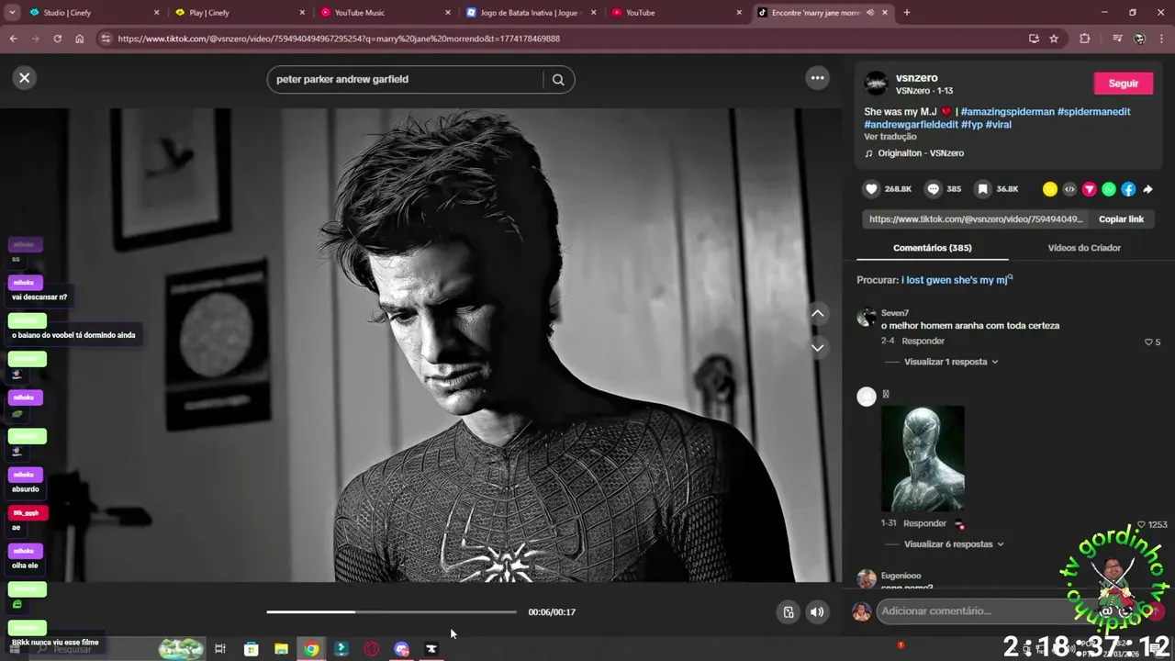Open the #andrewgarfieldedit hashtag
The image size is (1175, 661).
click(911, 125)
